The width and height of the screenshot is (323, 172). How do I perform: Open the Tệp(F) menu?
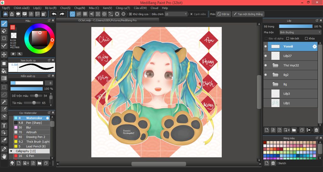(x=6, y=8)
